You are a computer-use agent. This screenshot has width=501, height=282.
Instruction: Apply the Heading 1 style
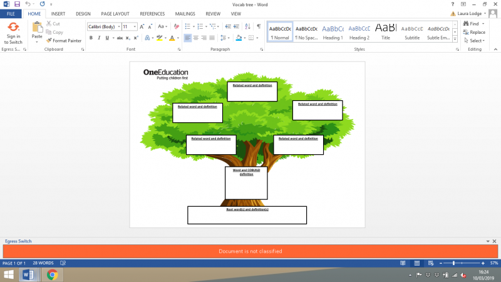tap(333, 33)
